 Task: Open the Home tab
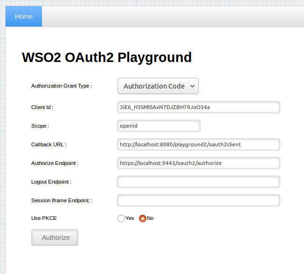(24, 16)
